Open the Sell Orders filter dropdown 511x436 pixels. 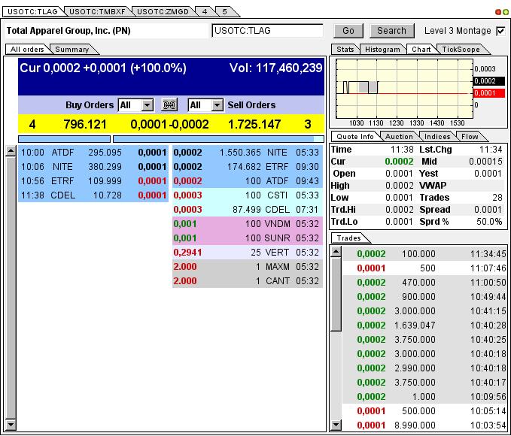(x=217, y=105)
